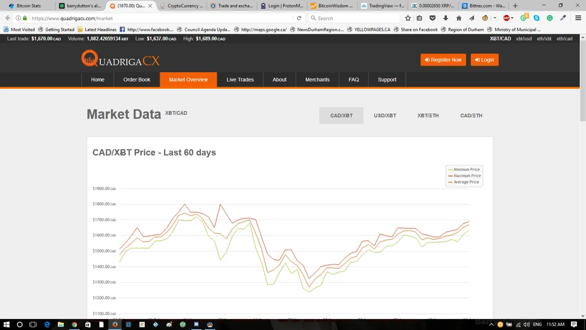Open the volume control in the tray
This screenshot has width=586, height=330.
tap(526, 324)
